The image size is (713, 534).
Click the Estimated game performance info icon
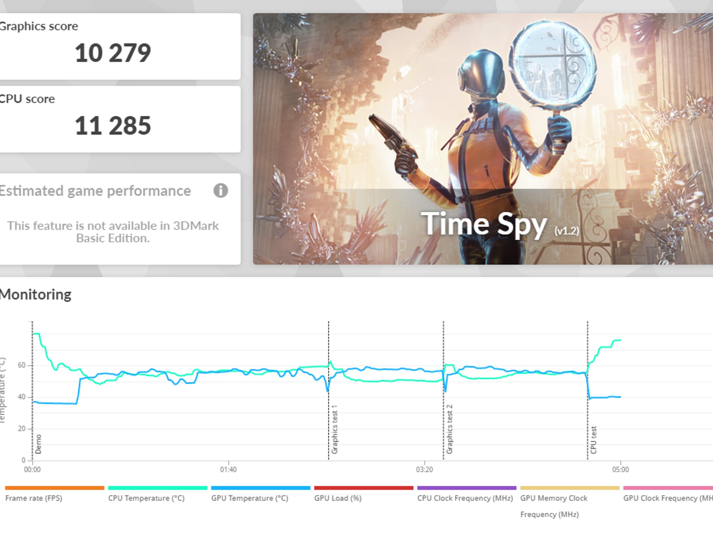(221, 191)
